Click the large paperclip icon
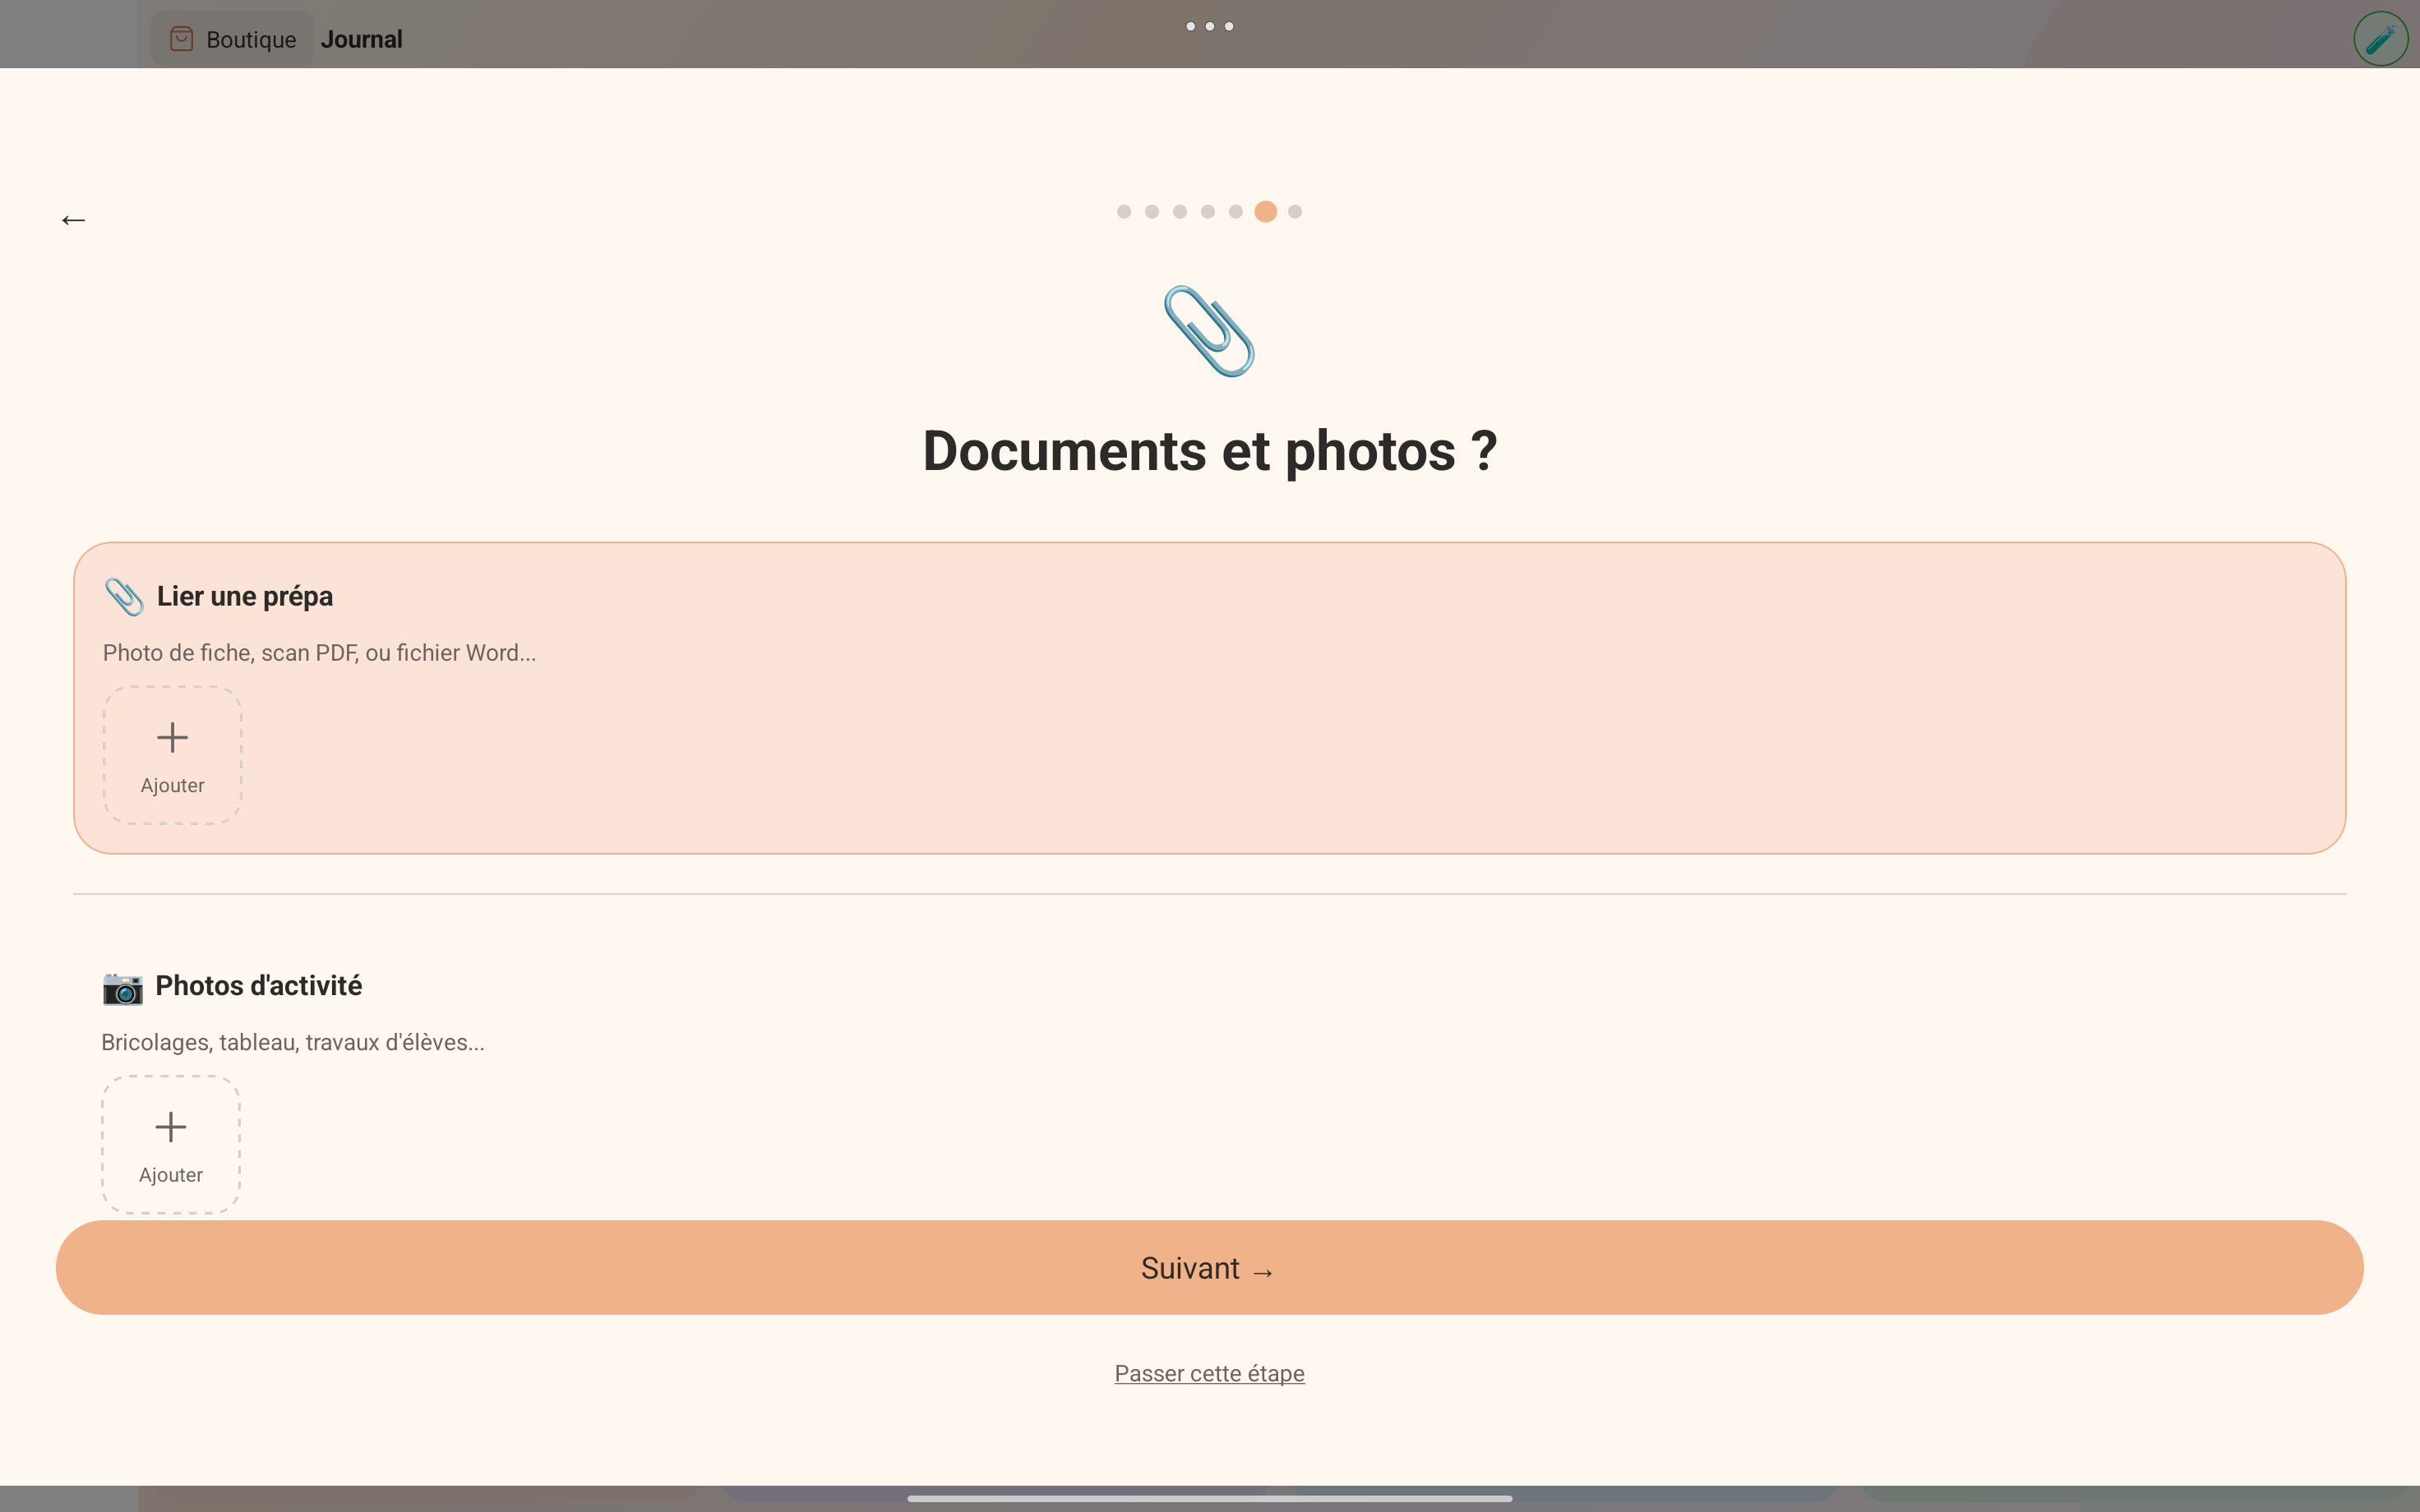The height and width of the screenshot is (1512, 2420). coord(1209,331)
